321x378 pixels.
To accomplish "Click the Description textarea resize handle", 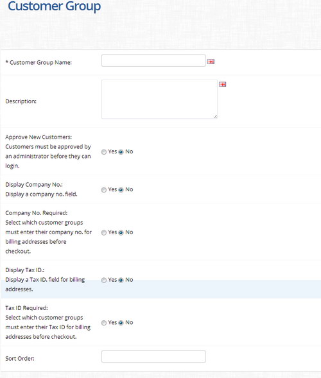I will coord(215,116).
